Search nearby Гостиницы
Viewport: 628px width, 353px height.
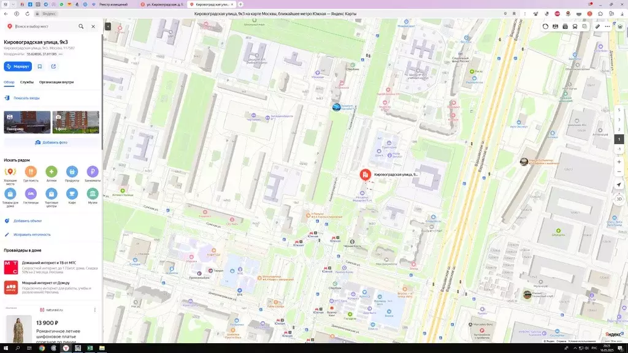(x=31, y=196)
